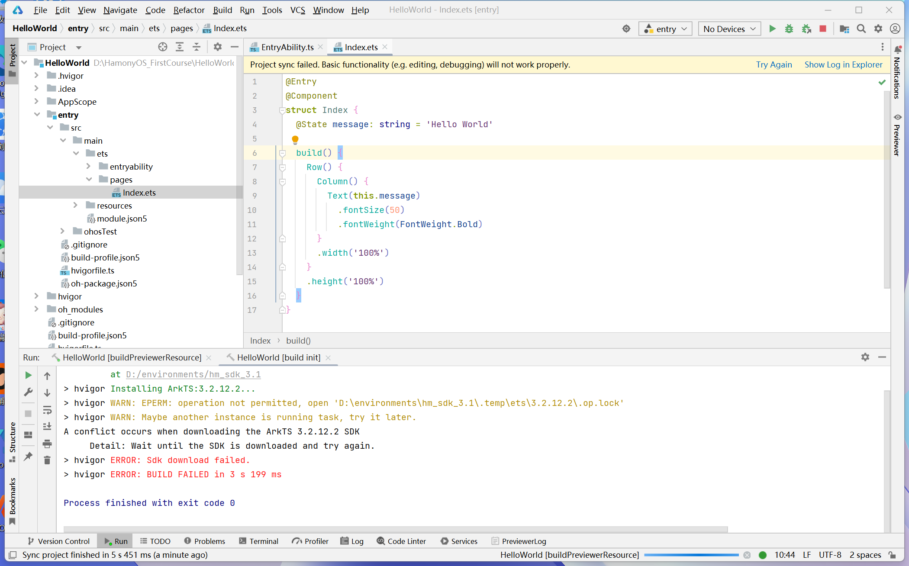
Task: Click Show Log in Explorer link
Action: point(843,64)
